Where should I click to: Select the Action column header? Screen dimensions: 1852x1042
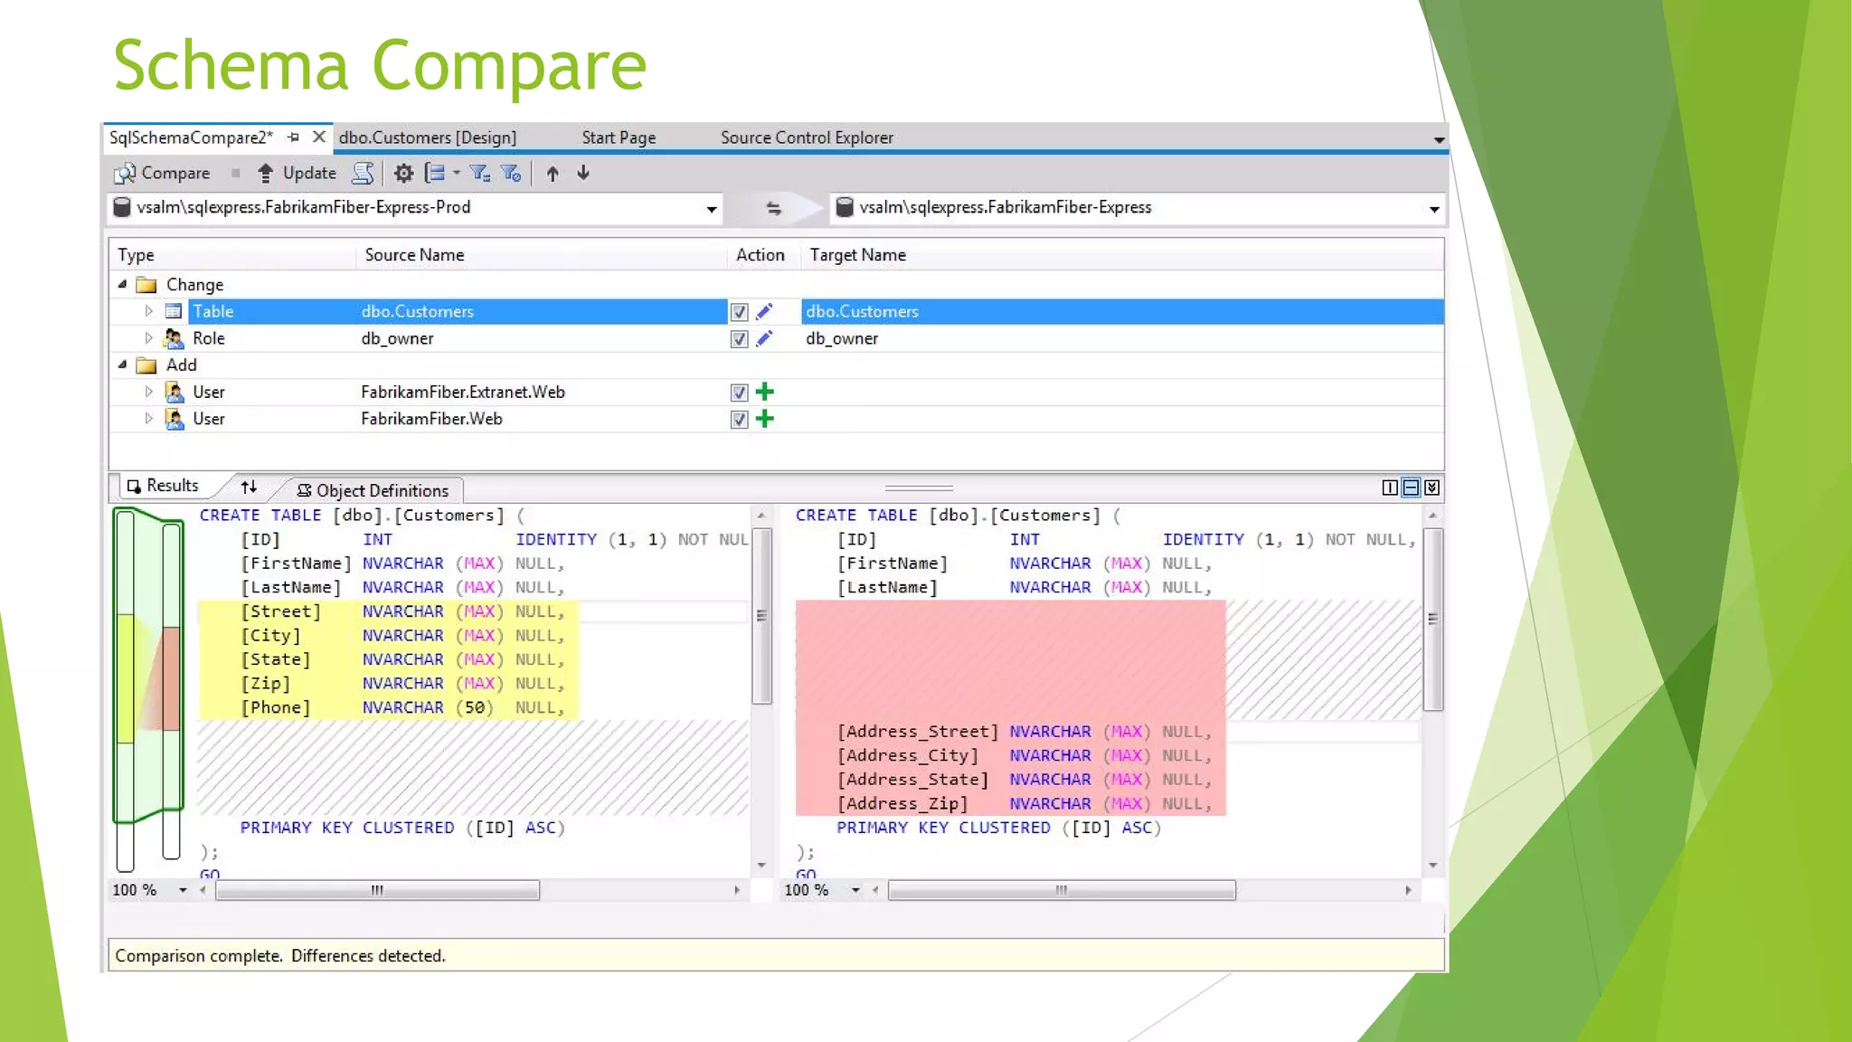[x=763, y=255]
